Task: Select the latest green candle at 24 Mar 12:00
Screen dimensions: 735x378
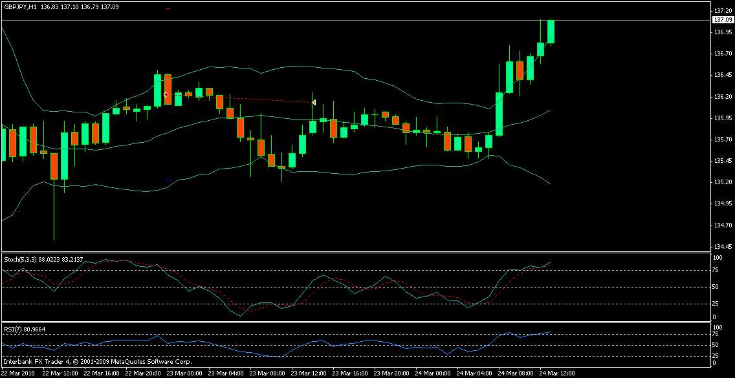Action: [551, 32]
